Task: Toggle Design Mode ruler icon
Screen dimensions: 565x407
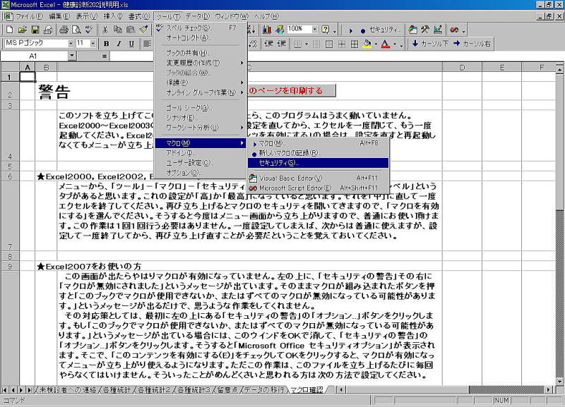Action: pyautogui.click(x=438, y=30)
